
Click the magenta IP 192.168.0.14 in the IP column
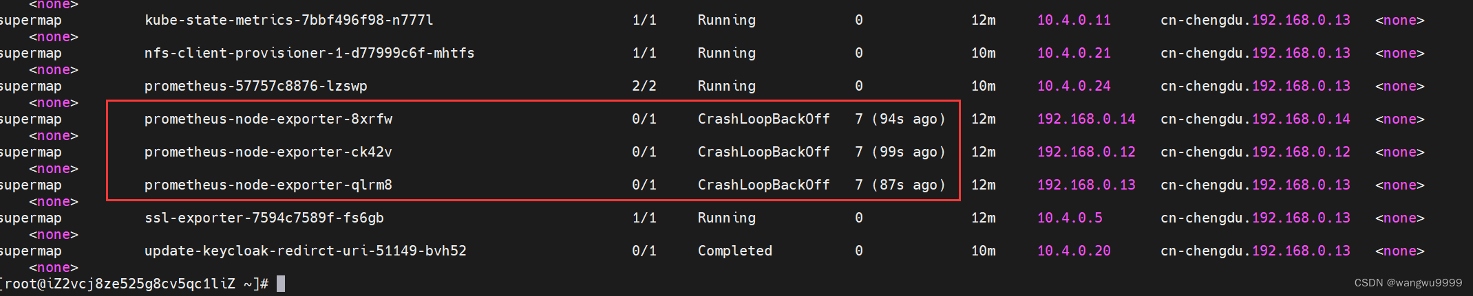tap(1086, 119)
